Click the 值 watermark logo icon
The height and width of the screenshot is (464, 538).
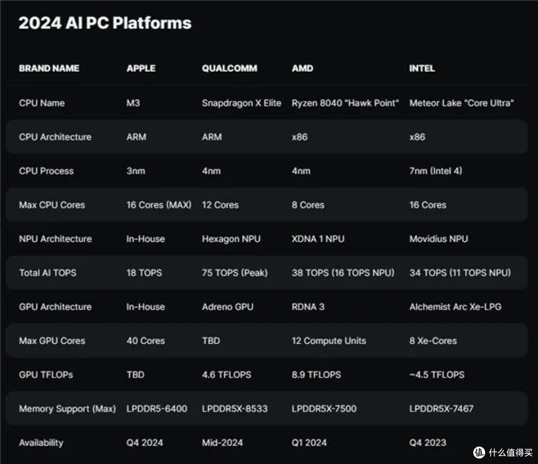pos(480,452)
